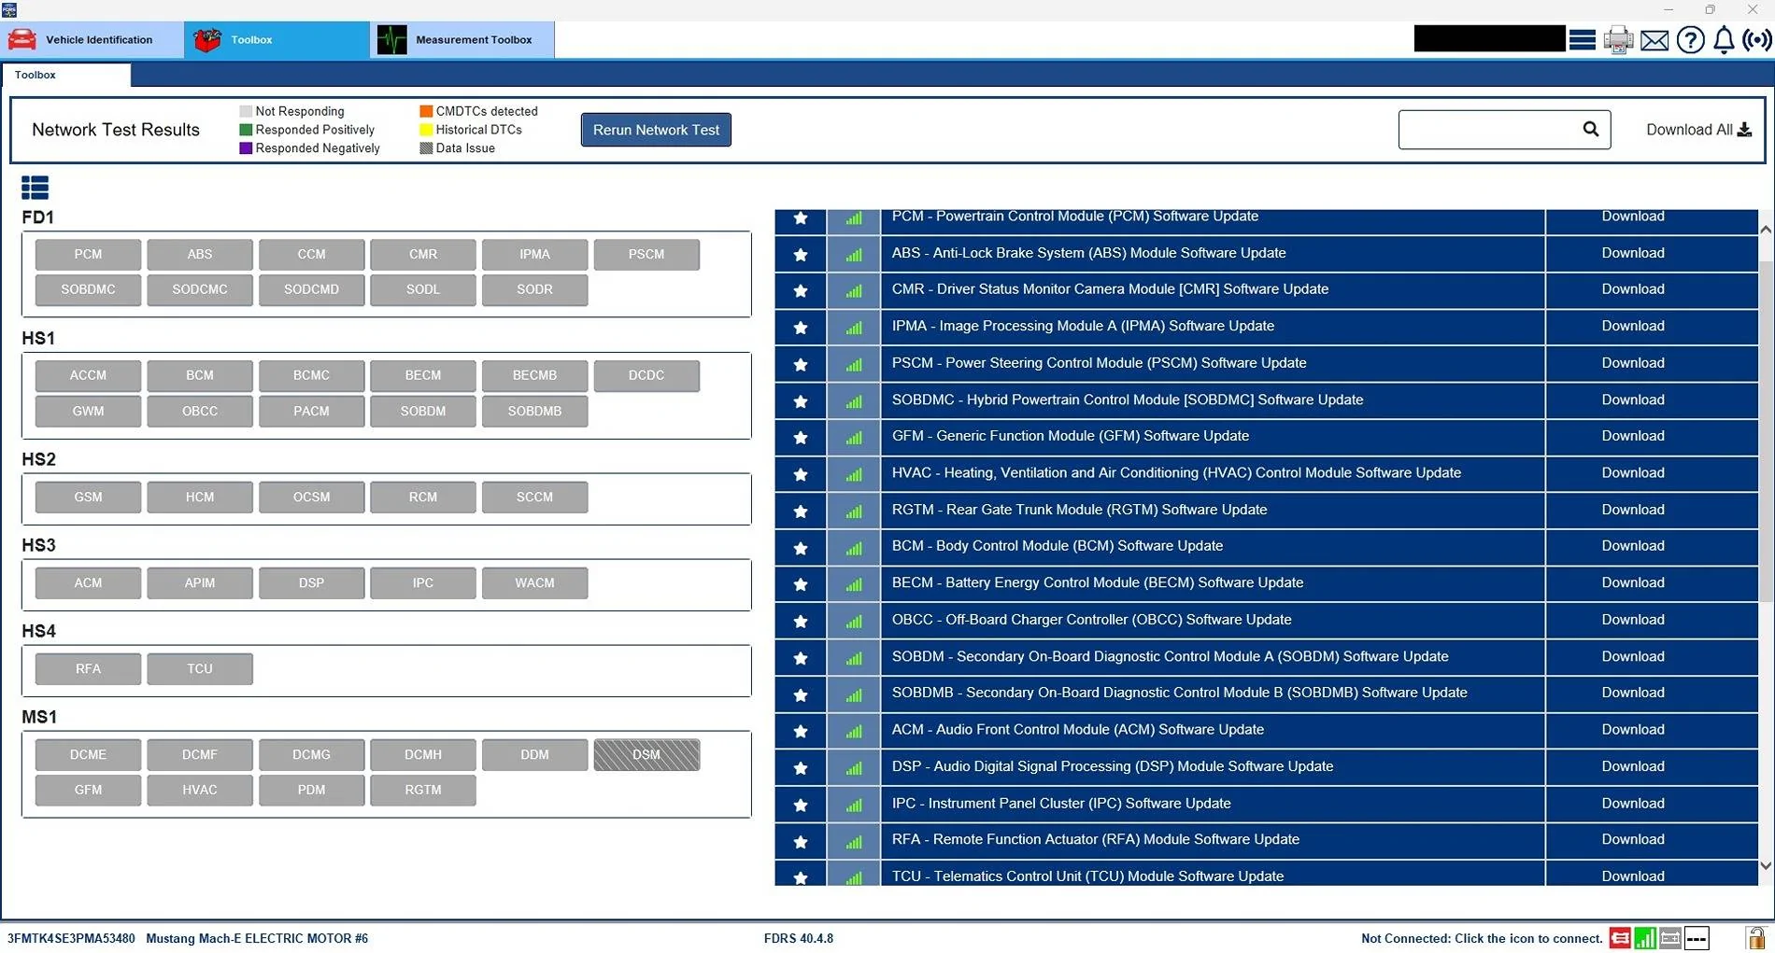Click the signal icon on the BECM update row

click(854, 584)
